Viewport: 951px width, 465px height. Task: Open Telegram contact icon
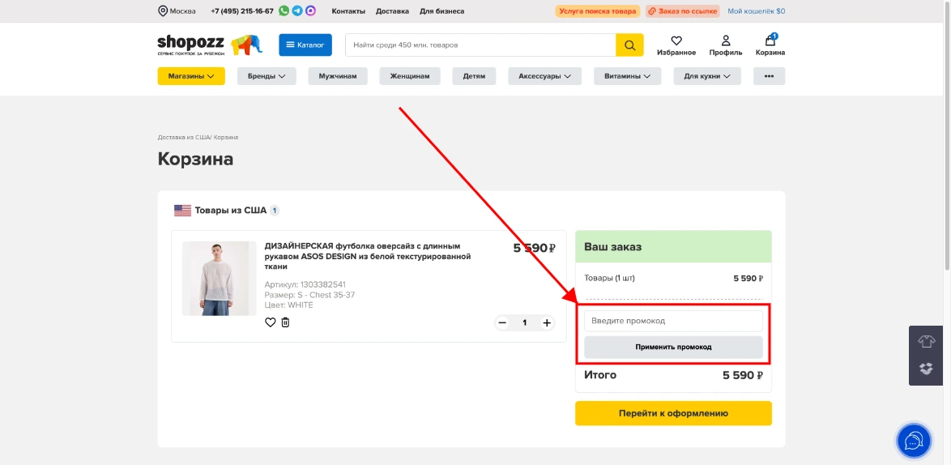(297, 11)
